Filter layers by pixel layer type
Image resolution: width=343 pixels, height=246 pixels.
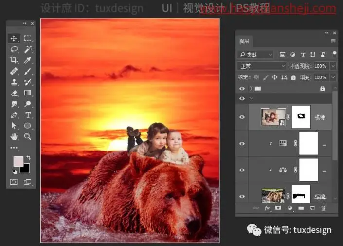[282, 55]
